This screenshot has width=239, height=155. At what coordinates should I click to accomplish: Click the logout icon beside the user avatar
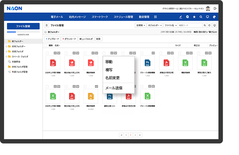pos(215,8)
